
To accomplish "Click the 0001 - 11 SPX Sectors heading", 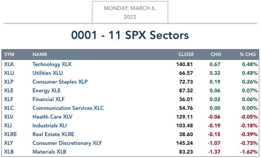I will click(x=130, y=35).
